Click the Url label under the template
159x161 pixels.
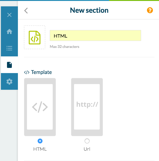87,149
